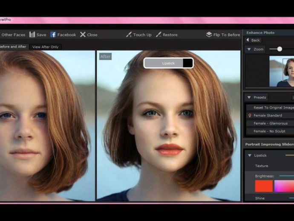The height and width of the screenshot is (221, 294).
Task: Click the Shine slider track
Action: (x=291, y=198)
